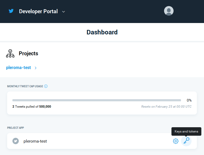Image resolution: width=204 pixels, height=155 pixels.
Task: Open App settings gear icon
Action: coord(176,141)
